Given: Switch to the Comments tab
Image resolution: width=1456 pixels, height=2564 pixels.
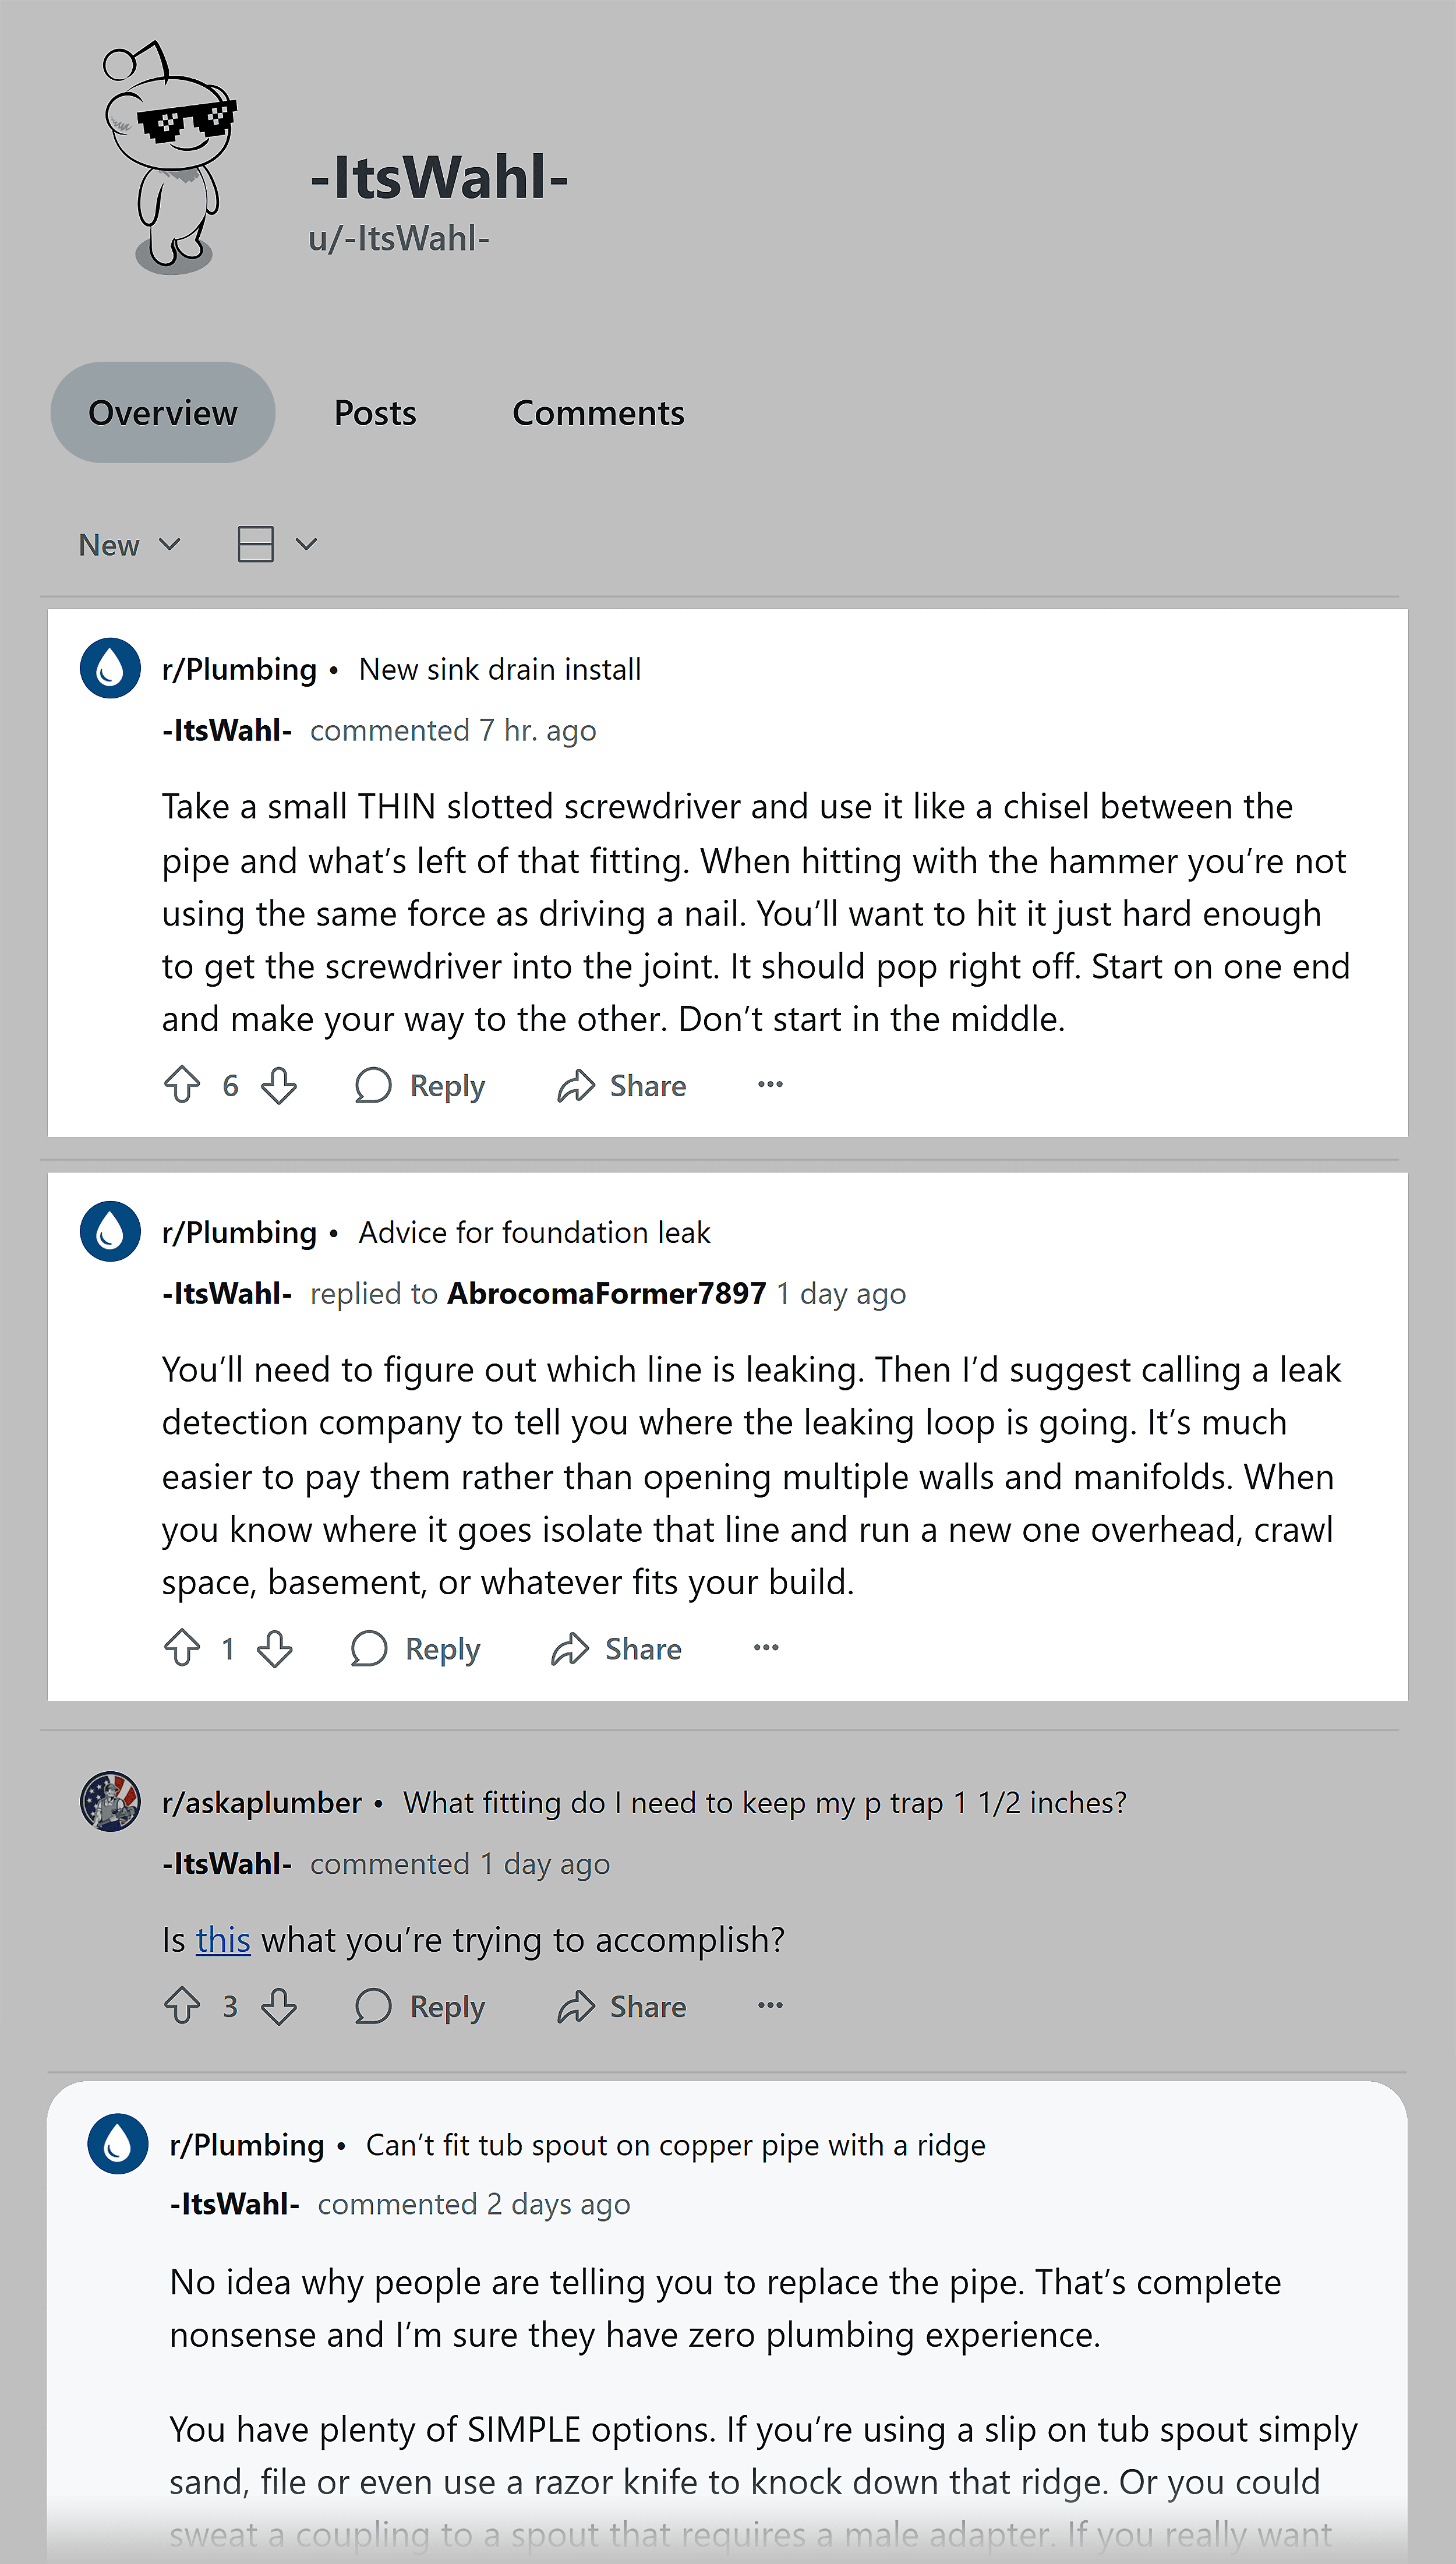Looking at the screenshot, I should pyautogui.click(x=598, y=413).
